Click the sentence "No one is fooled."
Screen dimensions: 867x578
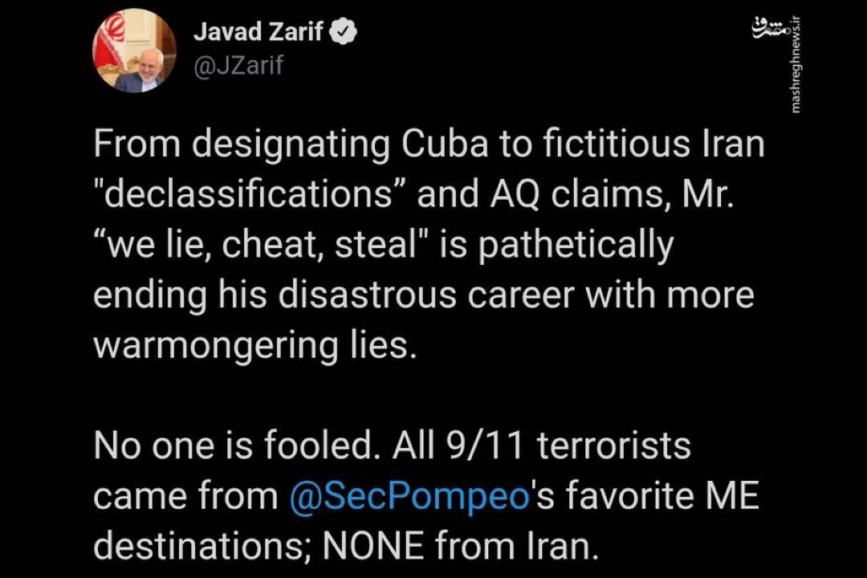click(234, 446)
